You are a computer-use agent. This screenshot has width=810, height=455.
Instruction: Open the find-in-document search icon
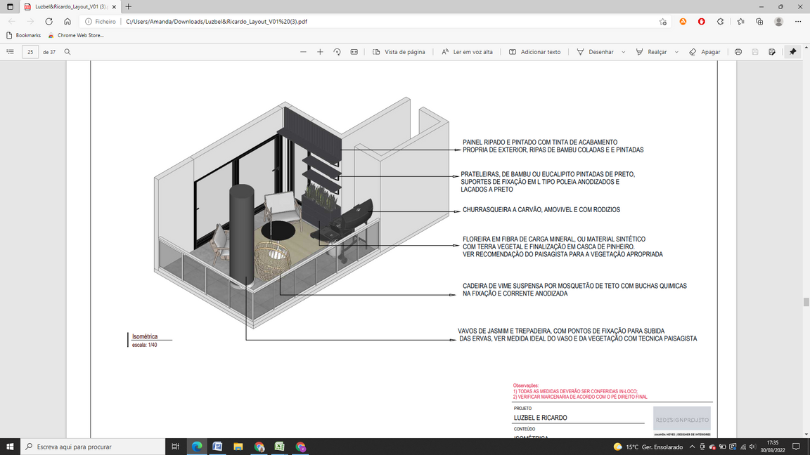67,51
